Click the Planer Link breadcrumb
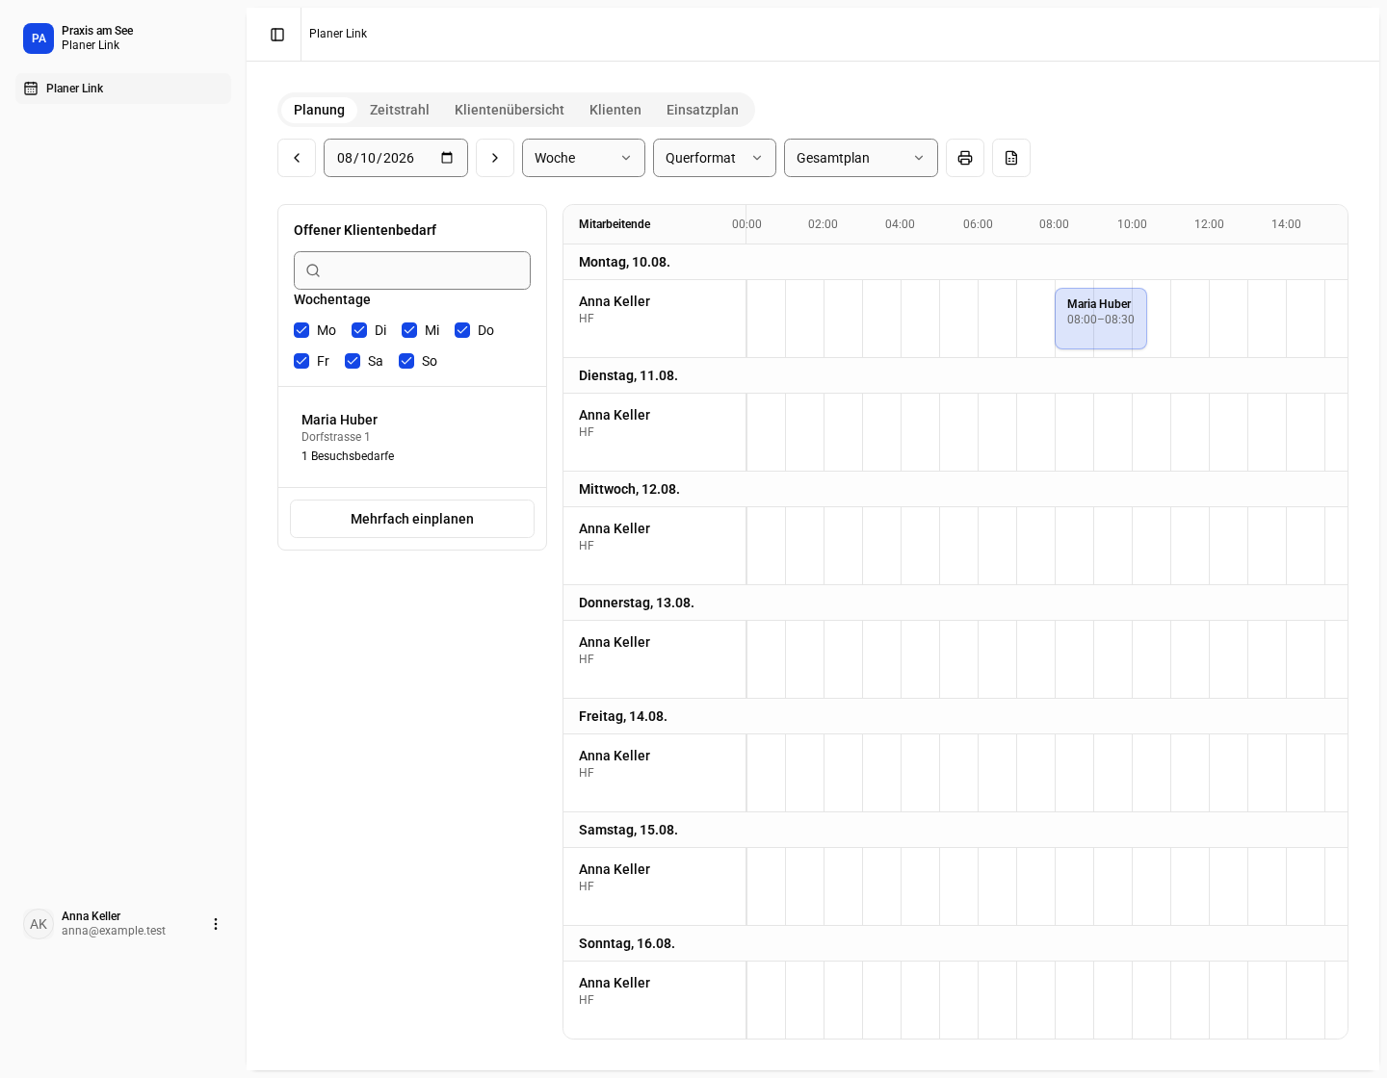This screenshot has width=1387, height=1078. tap(338, 34)
